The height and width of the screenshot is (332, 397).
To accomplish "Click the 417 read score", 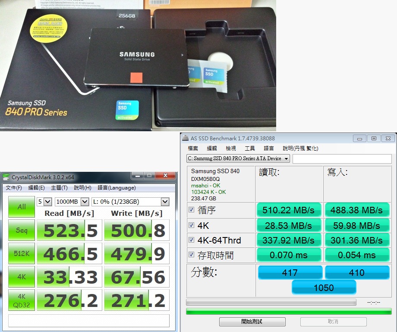I will 290,272.
